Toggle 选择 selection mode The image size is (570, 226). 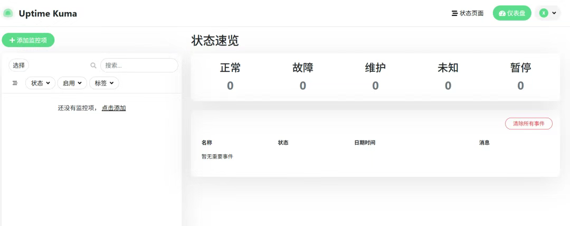coord(19,65)
